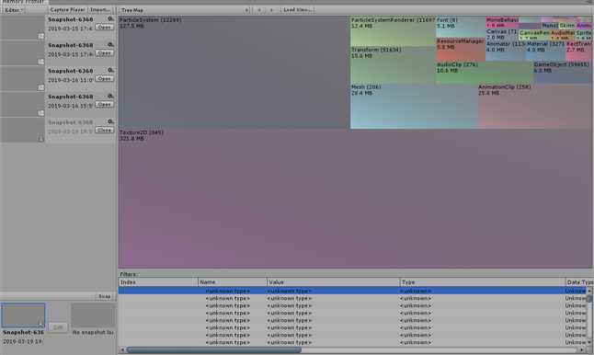The height and width of the screenshot is (355, 594).
Task: Sort table by Value column header
Action: tap(334, 282)
